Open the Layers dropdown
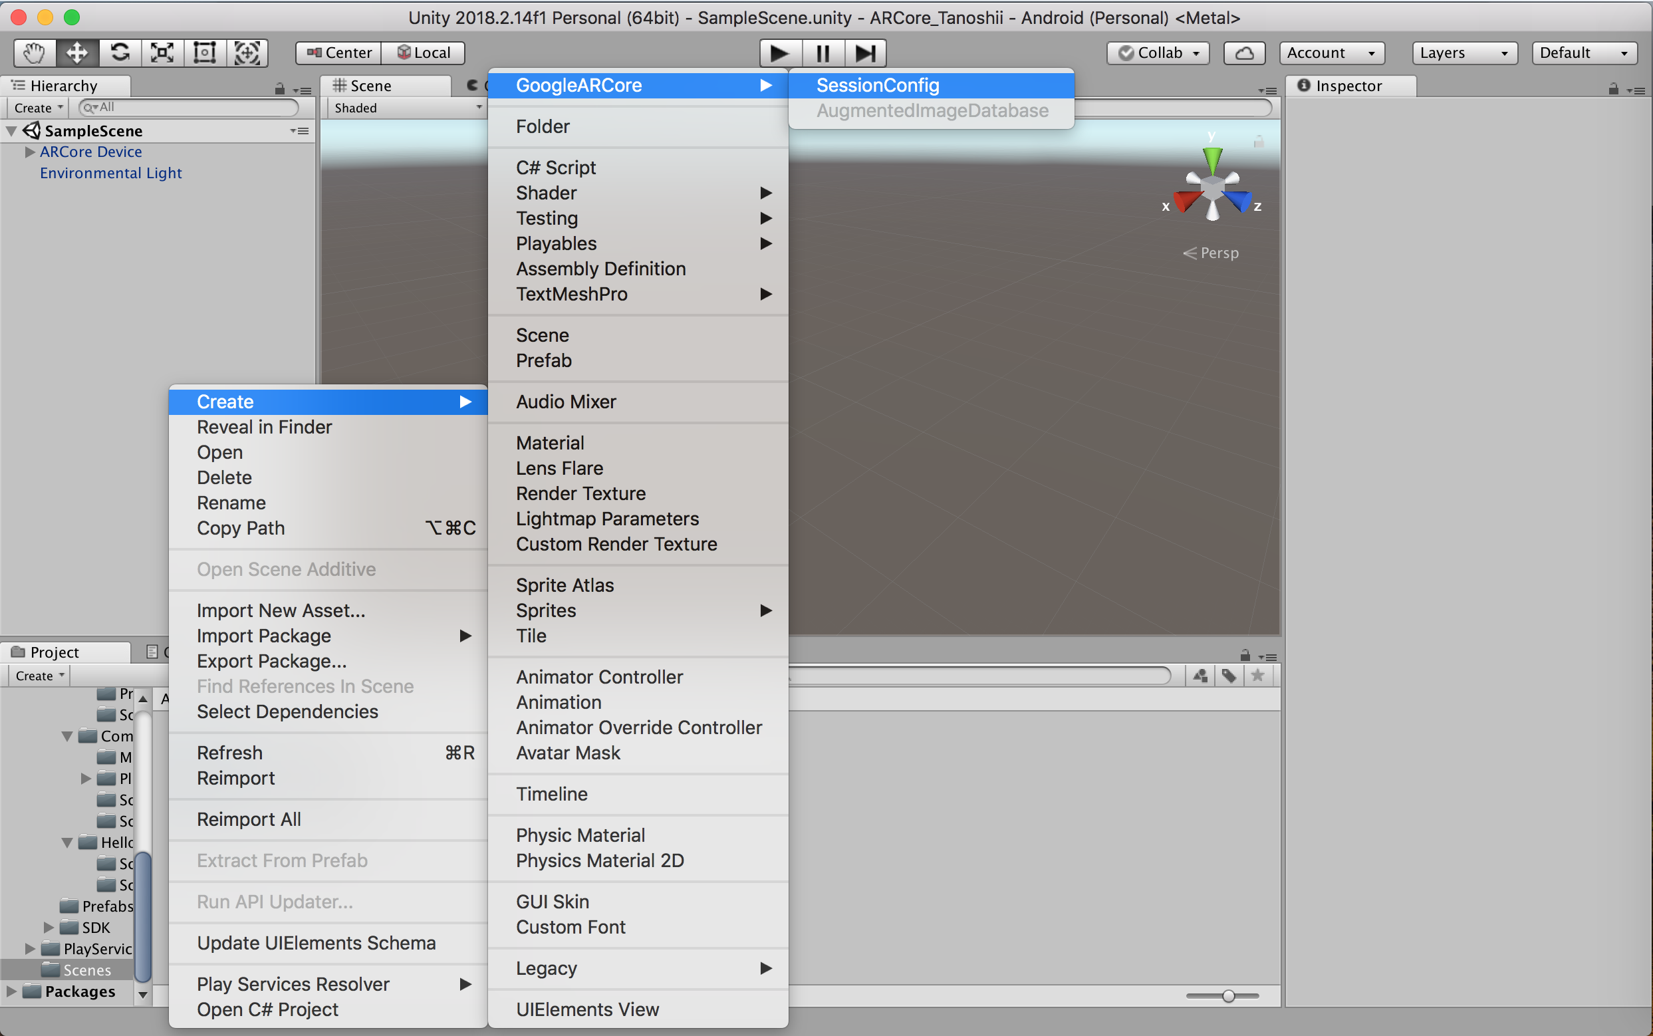This screenshot has height=1036, width=1653. click(1464, 53)
